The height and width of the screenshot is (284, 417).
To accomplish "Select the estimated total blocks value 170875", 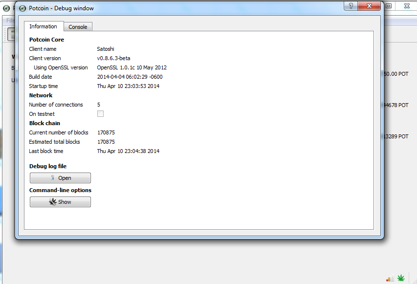I will (x=106, y=142).
